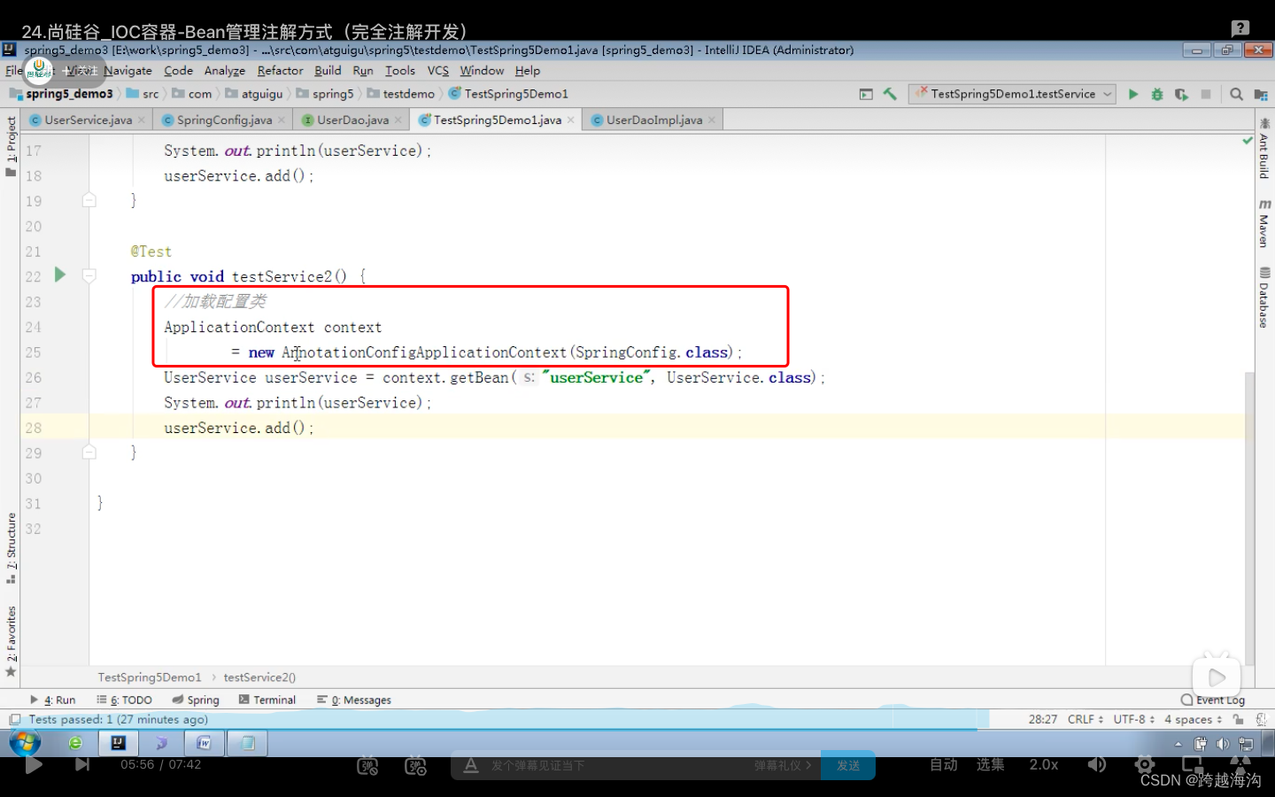This screenshot has height=797, width=1275.
Task: Open the Code menu
Action: 178,71
